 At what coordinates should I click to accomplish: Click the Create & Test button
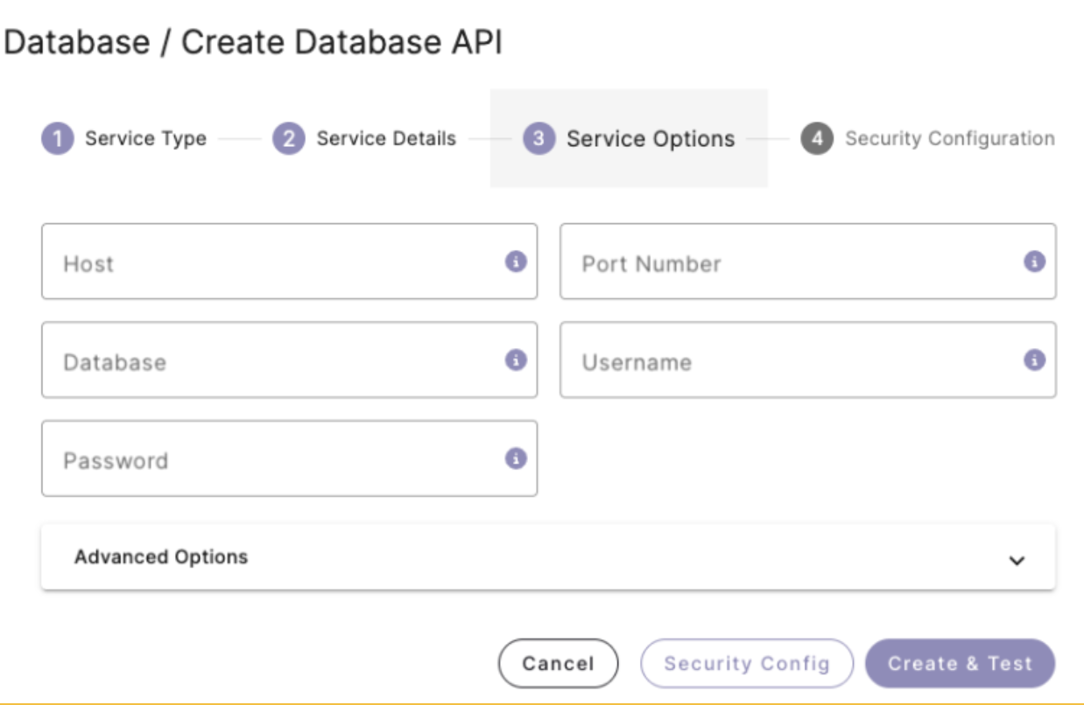pyautogui.click(x=960, y=664)
